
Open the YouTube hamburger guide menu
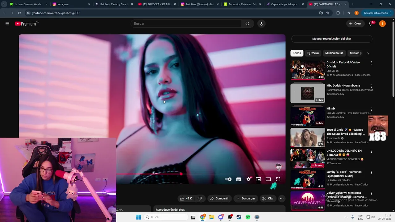[x=7, y=24]
